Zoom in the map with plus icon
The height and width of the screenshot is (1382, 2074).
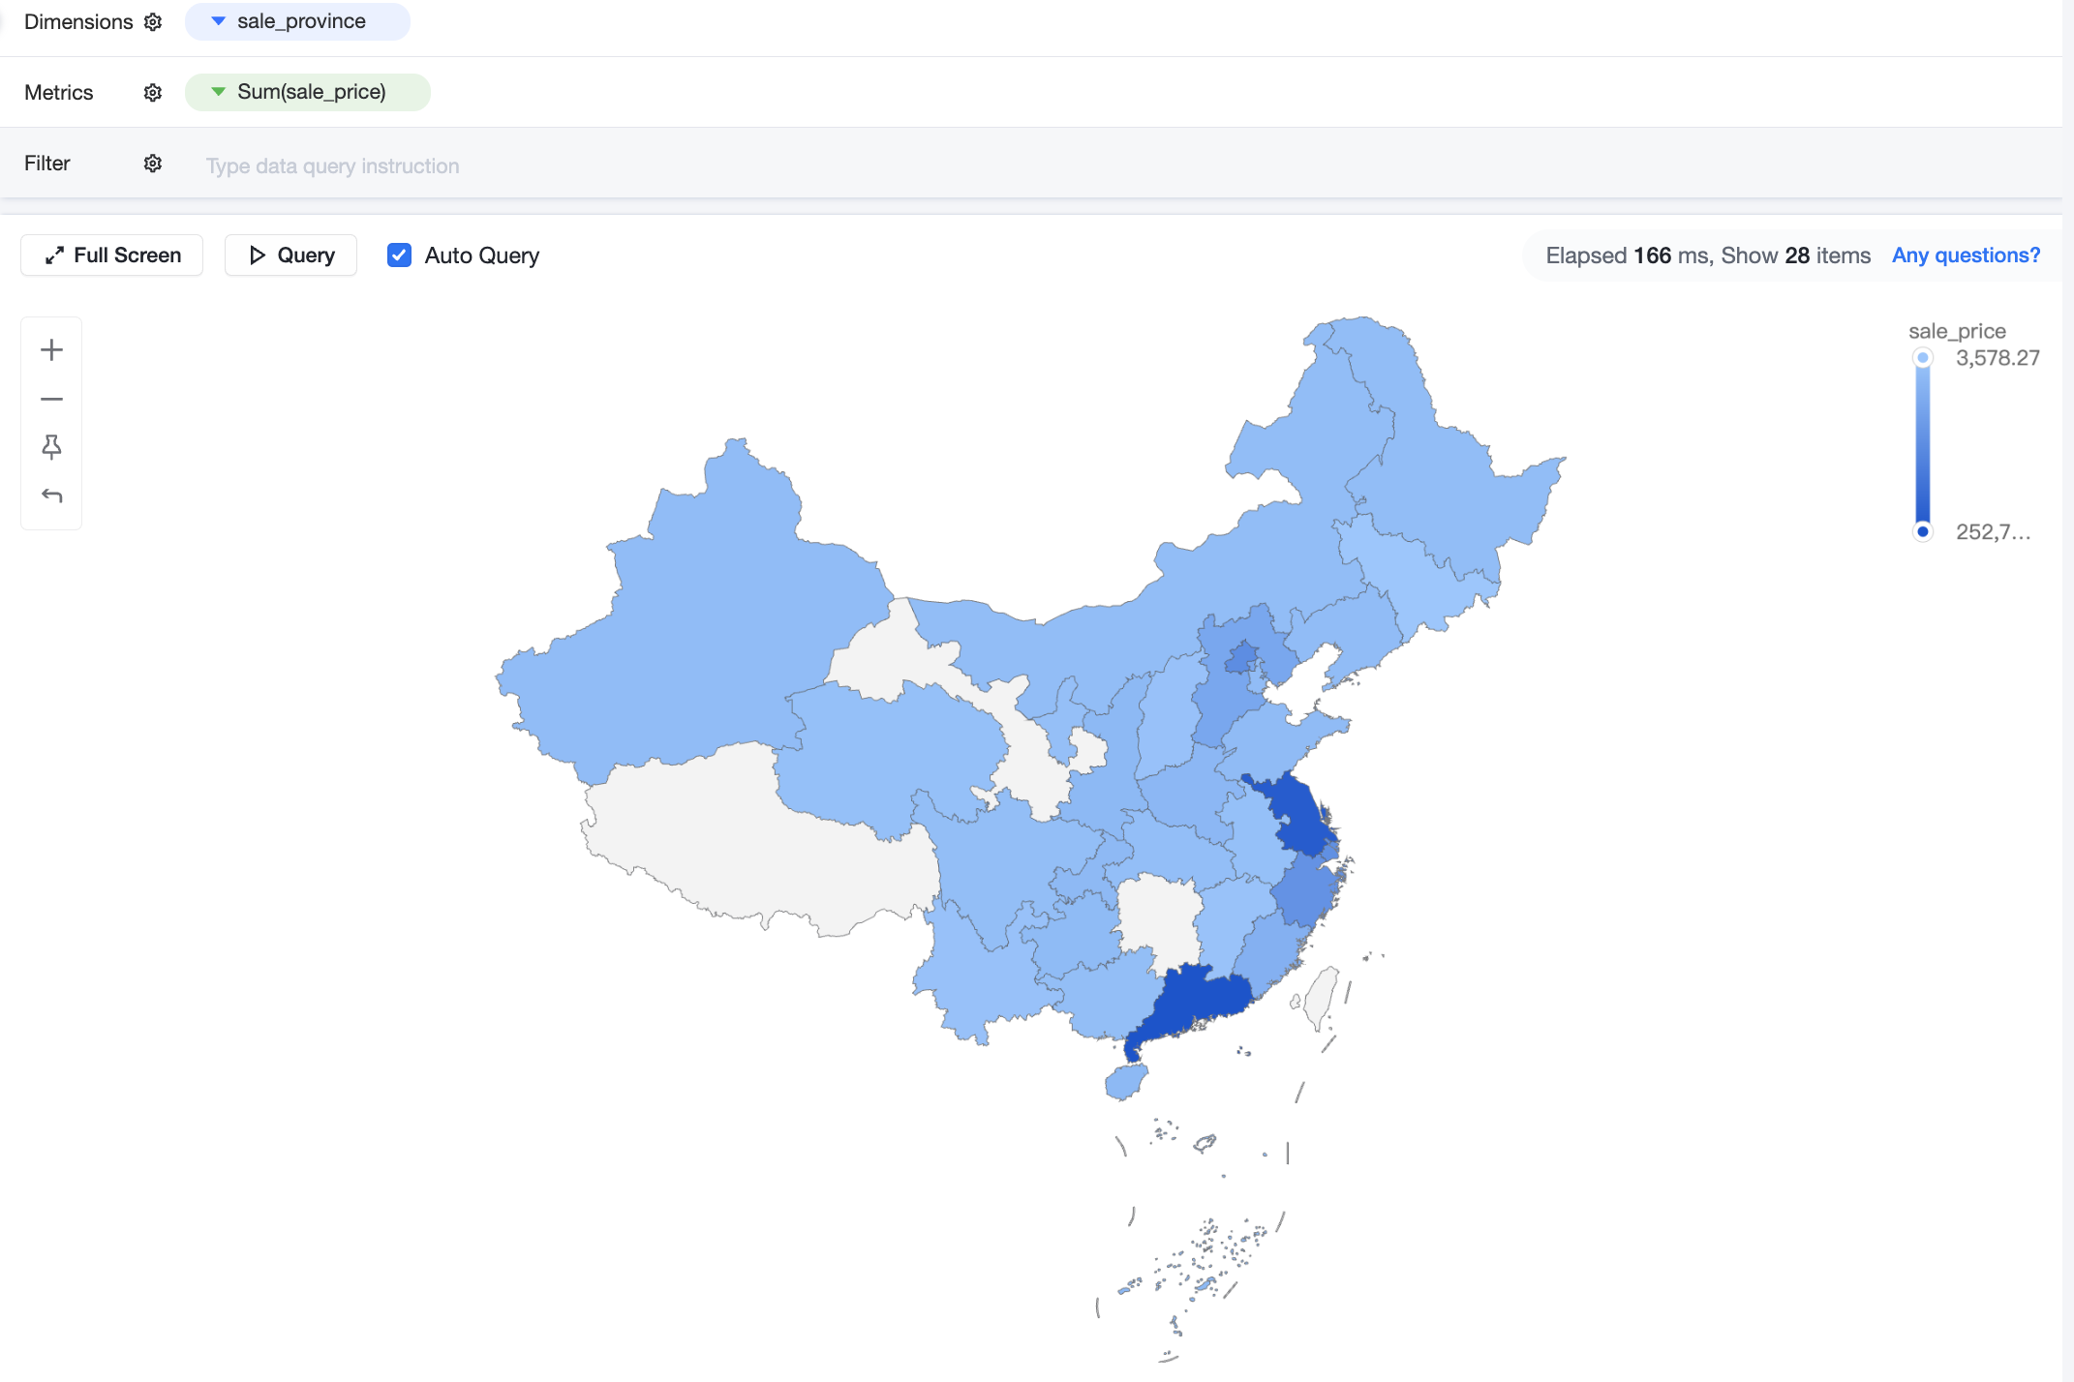pos(51,349)
